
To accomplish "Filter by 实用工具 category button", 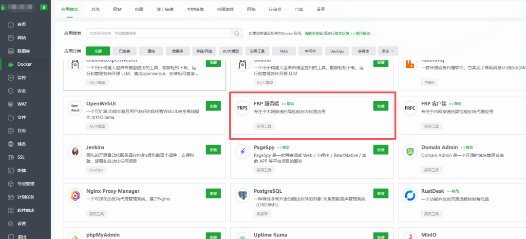I will [x=257, y=51].
